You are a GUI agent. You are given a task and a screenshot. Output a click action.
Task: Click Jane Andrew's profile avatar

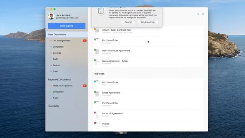pos(51,16)
